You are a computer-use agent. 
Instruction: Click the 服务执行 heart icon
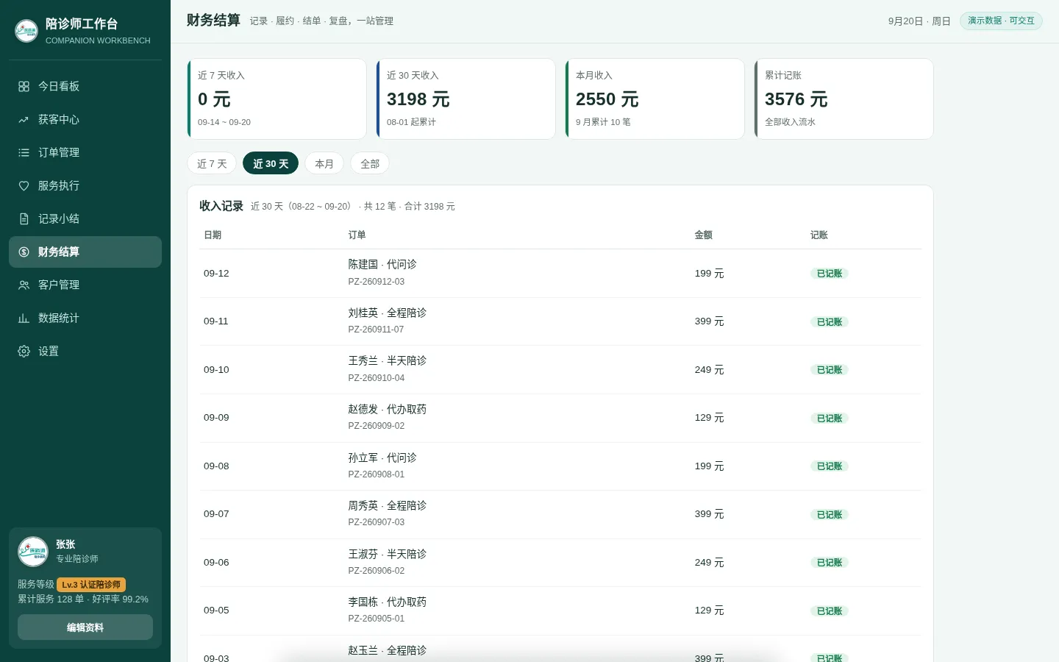(24, 186)
